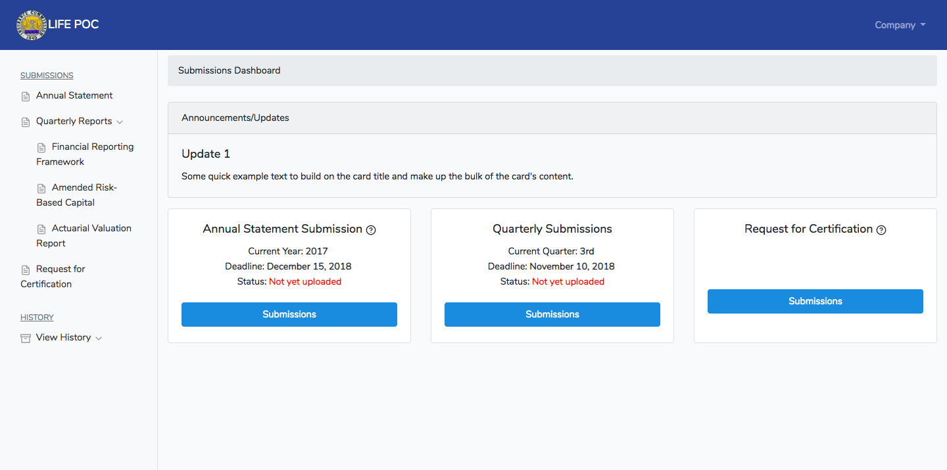Open Financial Reporting Framework sidebar link
Image resolution: width=947 pixels, height=470 pixels.
click(x=85, y=154)
